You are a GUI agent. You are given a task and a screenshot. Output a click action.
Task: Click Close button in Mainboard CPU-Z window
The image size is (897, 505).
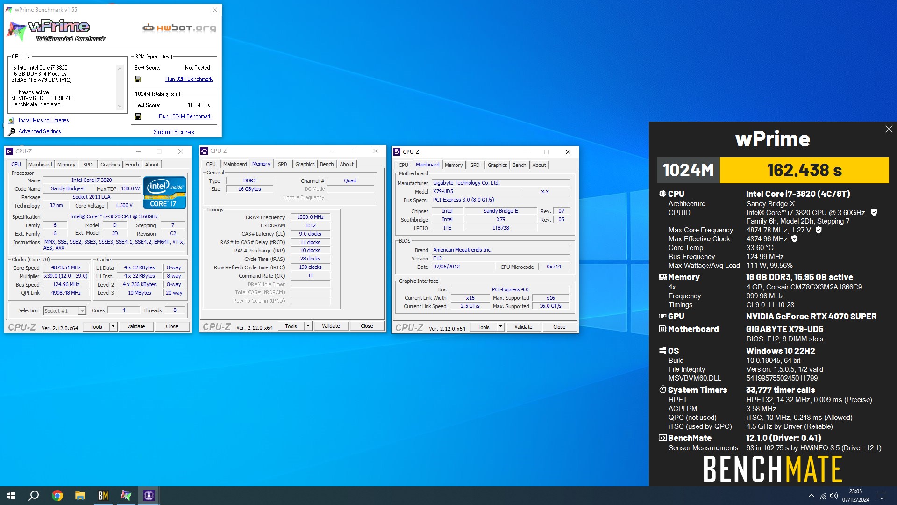tap(559, 327)
